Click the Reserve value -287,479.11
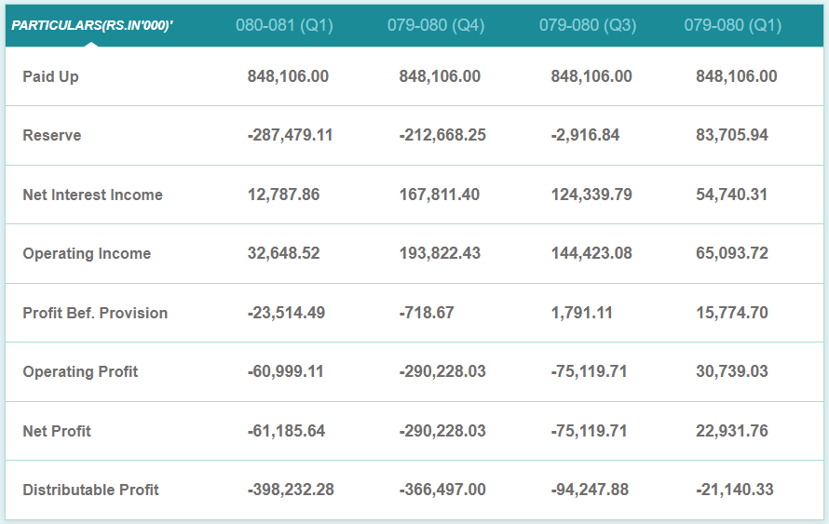Viewport: 829px width, 524px height. tap(290, 135)
